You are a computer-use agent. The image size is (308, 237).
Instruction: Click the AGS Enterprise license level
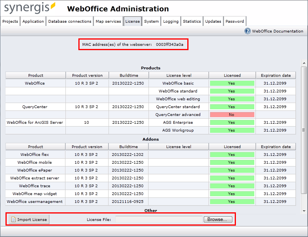(178, 123)
